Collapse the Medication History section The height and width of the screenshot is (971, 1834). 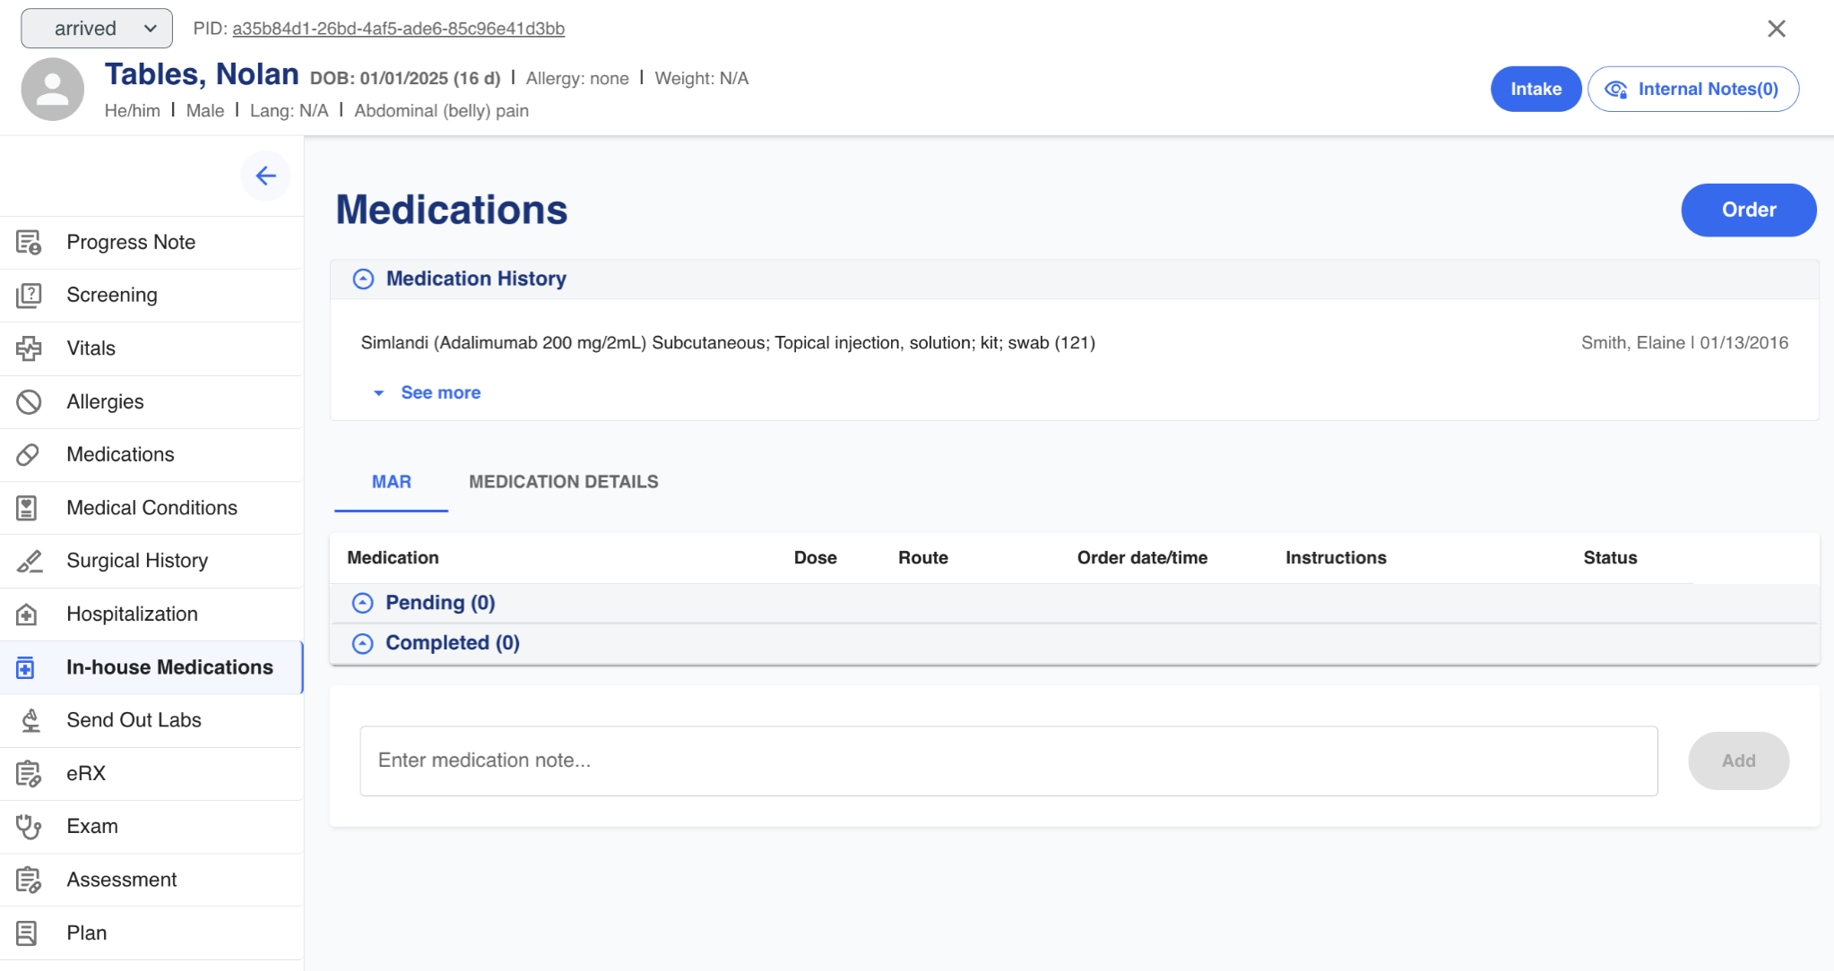(x=363, y=279)
